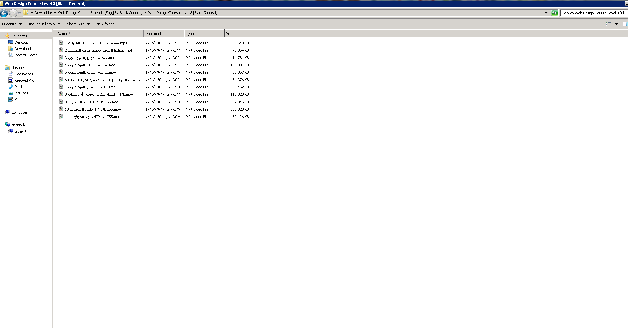Expand address bar previous locations dropdown
628x328 pixels.
[546, 13]
